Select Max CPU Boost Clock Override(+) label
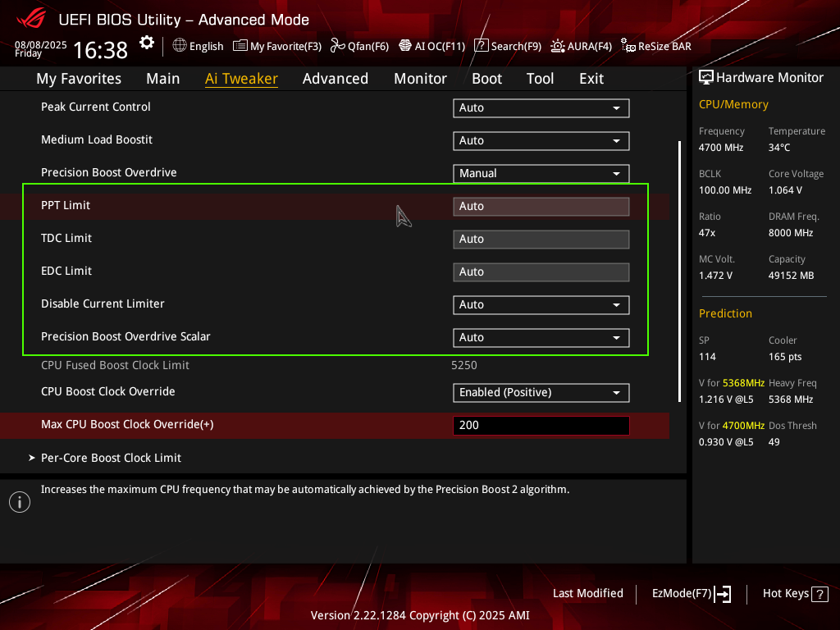The height and width of the screenshot is (630, 840). 127,424
